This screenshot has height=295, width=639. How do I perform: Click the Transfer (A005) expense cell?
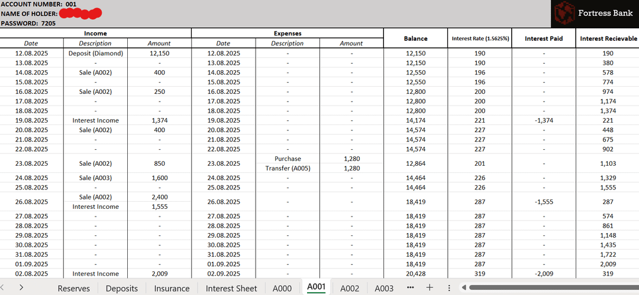point(287,168)
